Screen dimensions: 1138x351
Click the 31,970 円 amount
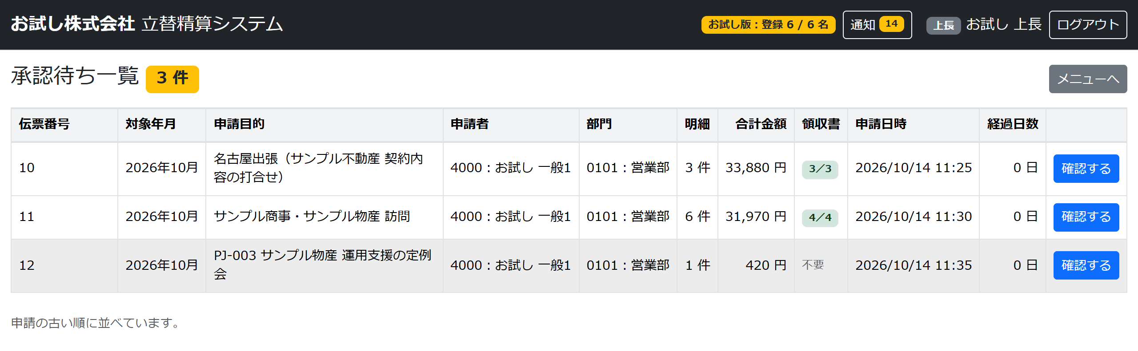coord(756,217)
